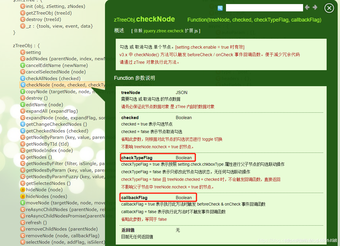
Task: Click the search input field in the overlay
Action: [x=264, y=8]
